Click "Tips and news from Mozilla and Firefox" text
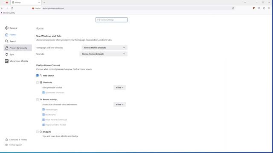Screen dimensions: 273x153 pos(60,136)
